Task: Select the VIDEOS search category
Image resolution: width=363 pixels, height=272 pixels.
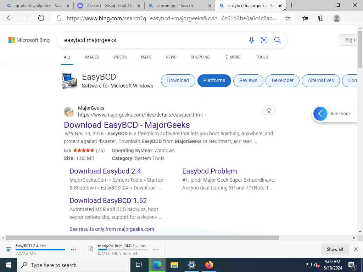Action: pyautogui.click(x=120, y=57)
